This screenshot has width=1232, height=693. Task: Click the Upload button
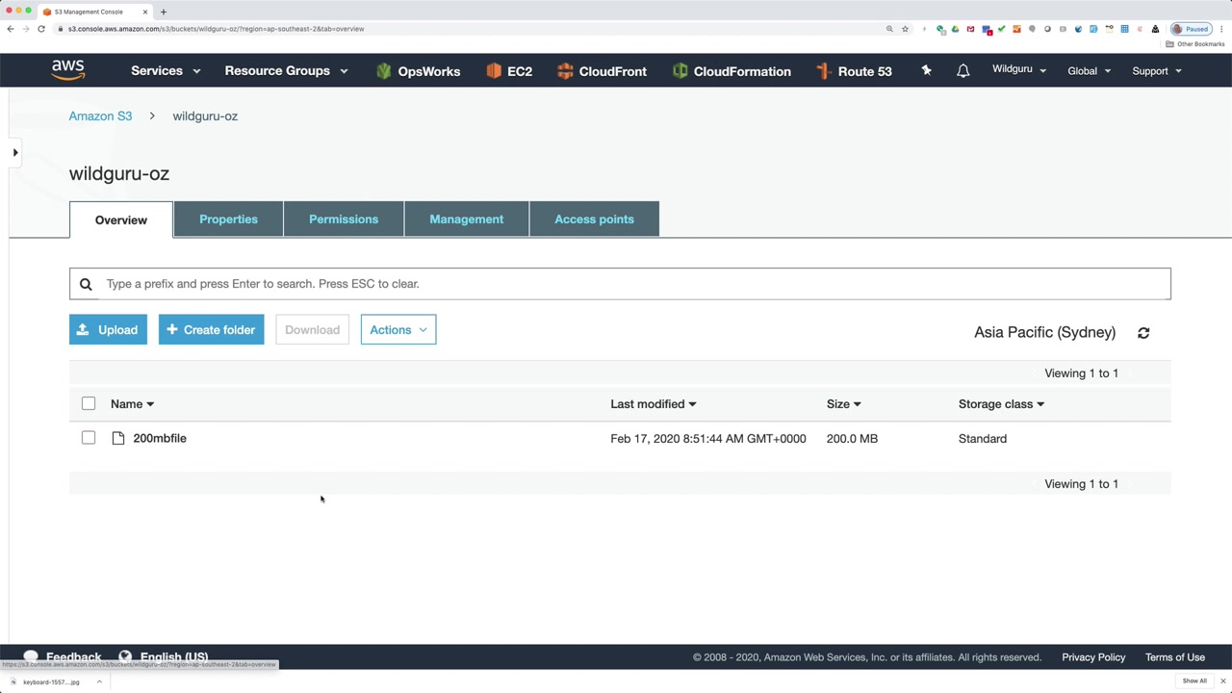click(x=108, y=330)
